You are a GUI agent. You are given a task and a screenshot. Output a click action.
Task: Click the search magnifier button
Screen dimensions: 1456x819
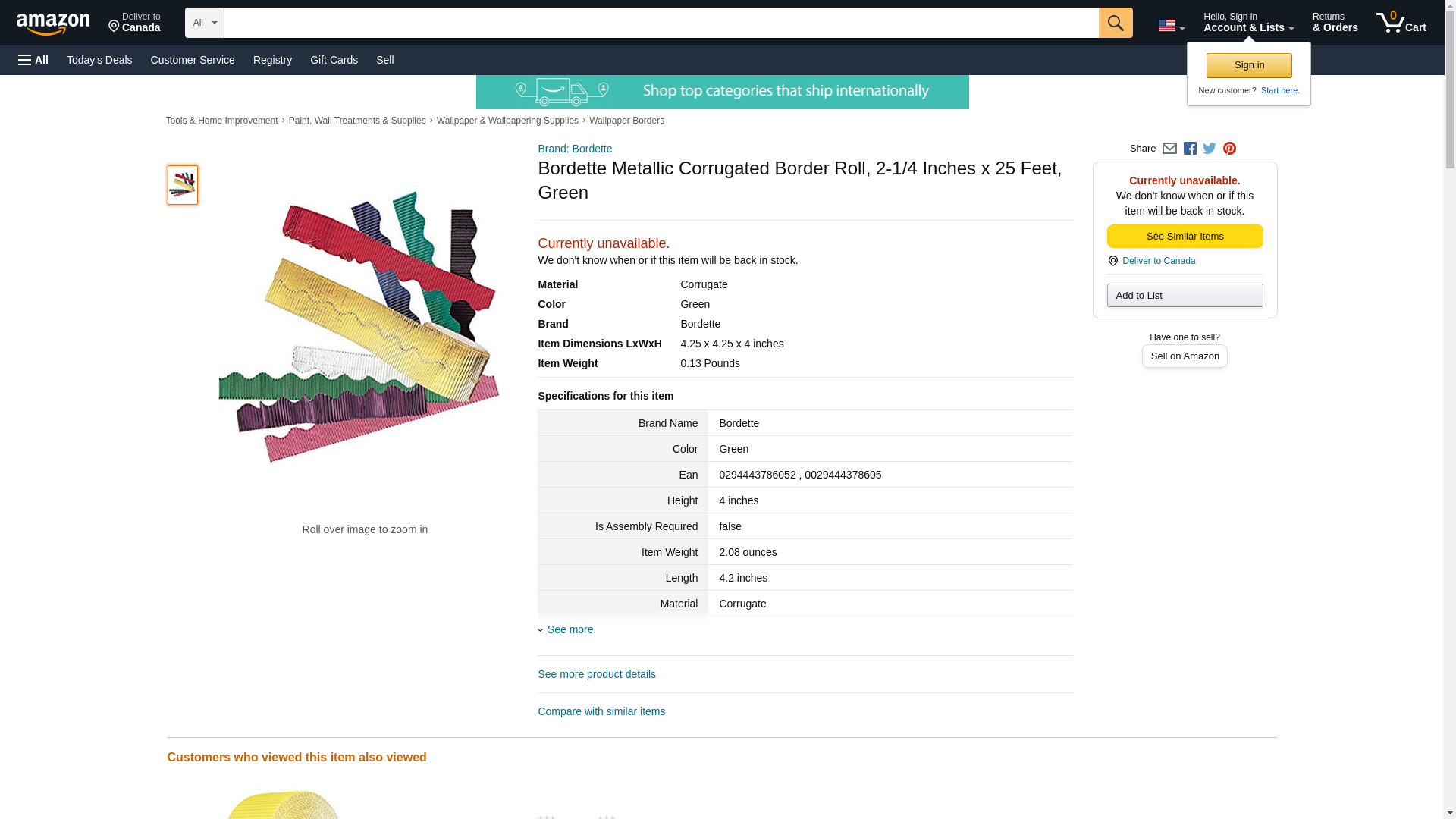(1115, 23)
